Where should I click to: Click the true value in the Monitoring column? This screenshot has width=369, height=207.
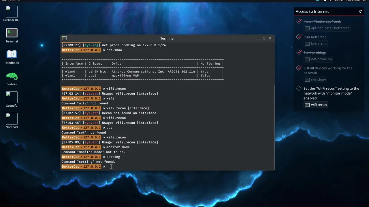(x=204, y=72)
